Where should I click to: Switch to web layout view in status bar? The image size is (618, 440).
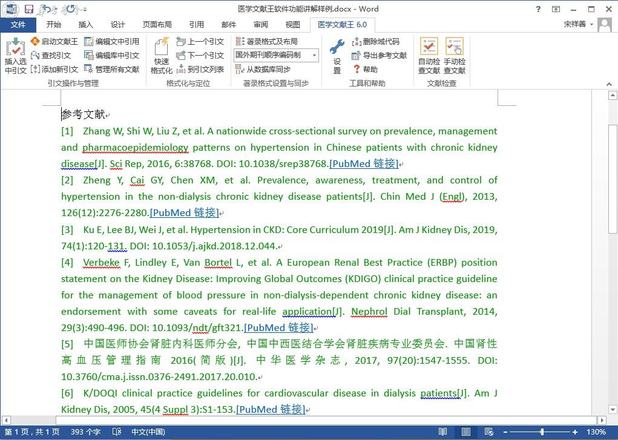[x=488, y=432]
